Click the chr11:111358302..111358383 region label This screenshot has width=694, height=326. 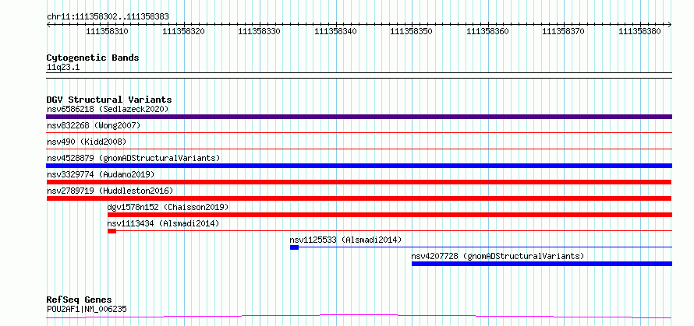[108, 17]
